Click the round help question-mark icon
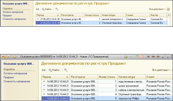 coord(168,9)
